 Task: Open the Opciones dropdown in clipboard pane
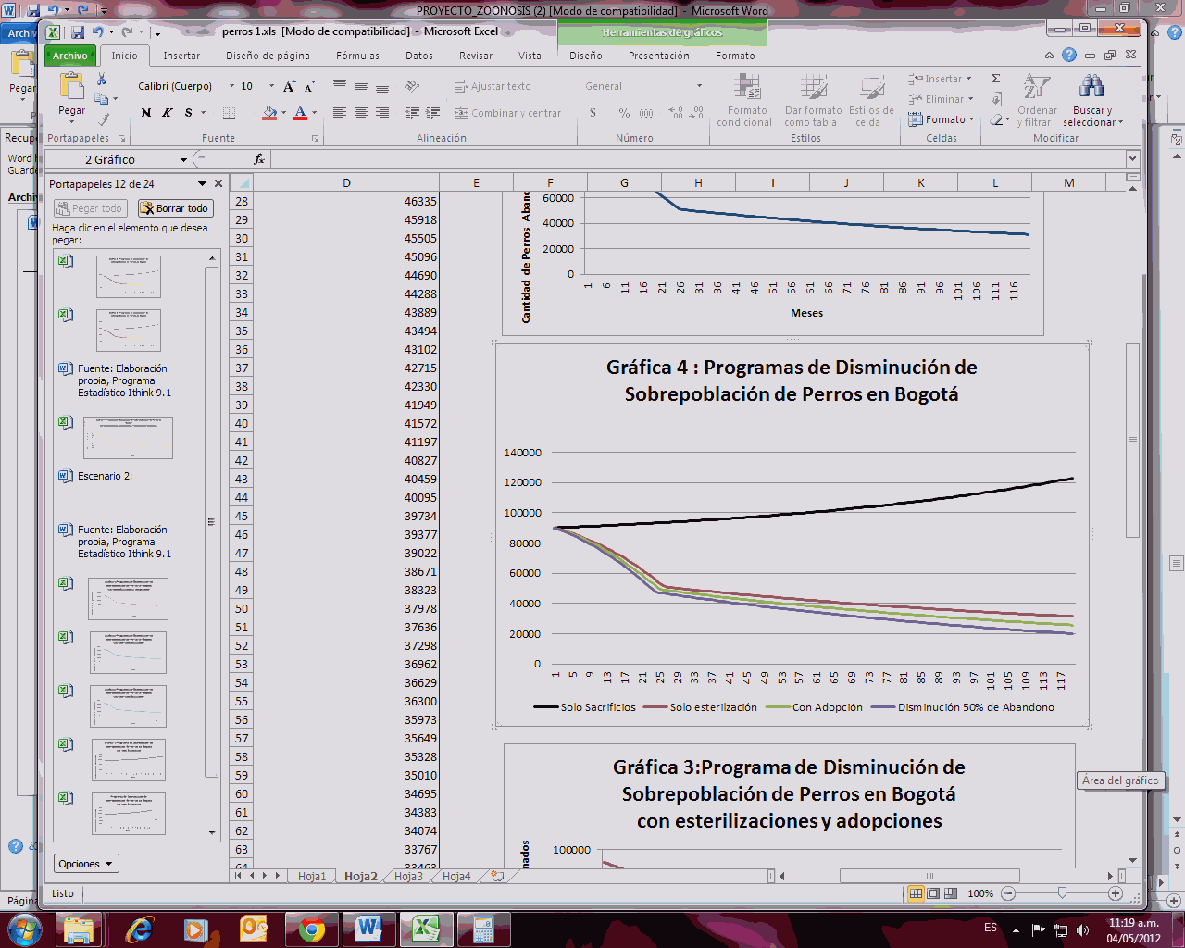tap(86, 864)
